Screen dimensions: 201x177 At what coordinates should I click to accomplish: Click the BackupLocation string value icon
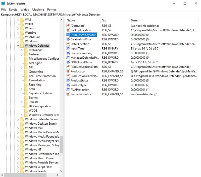68,30
